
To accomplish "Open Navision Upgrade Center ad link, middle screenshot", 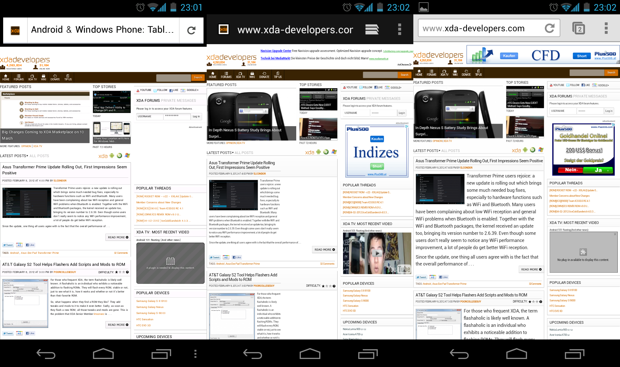I will click(276, 51).
